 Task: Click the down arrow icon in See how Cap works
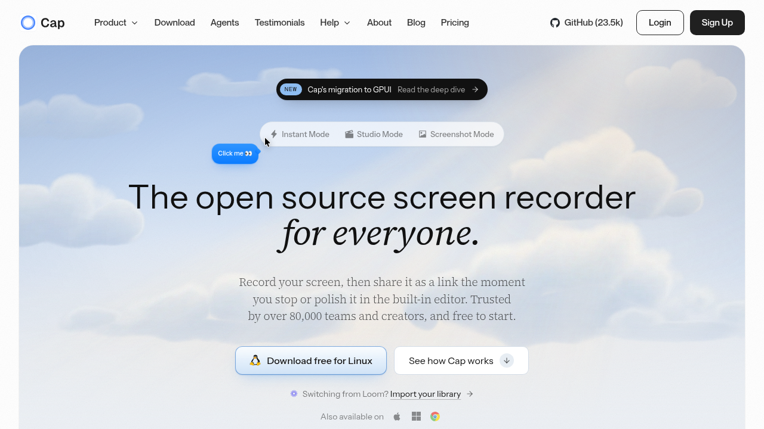coord(507,360)
